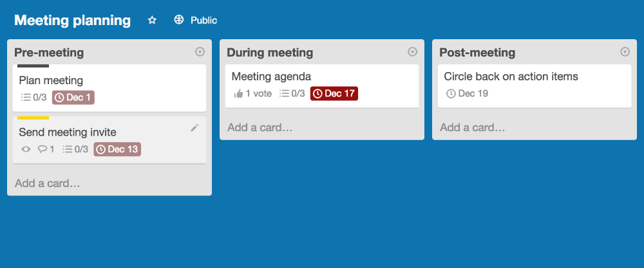Add a card to the Post-meeting list
The width and height of the screenshot is (644, 268).
[473, 128]
